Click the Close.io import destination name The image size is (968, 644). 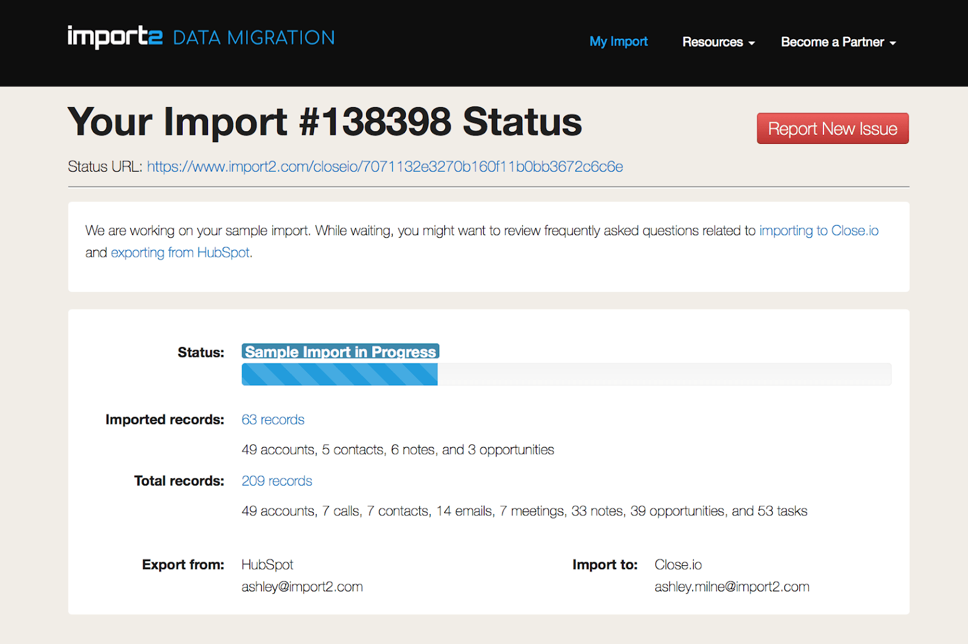[x=678, y=565]
